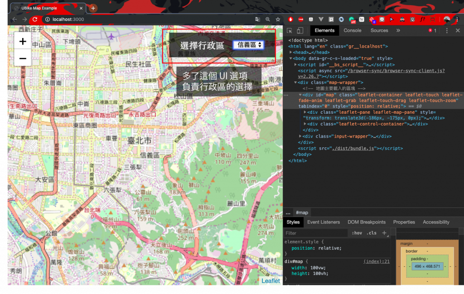Reload the localhost page

[35, 19]
